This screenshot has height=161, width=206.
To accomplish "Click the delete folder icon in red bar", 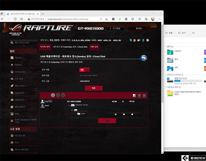I will (139, 96).
